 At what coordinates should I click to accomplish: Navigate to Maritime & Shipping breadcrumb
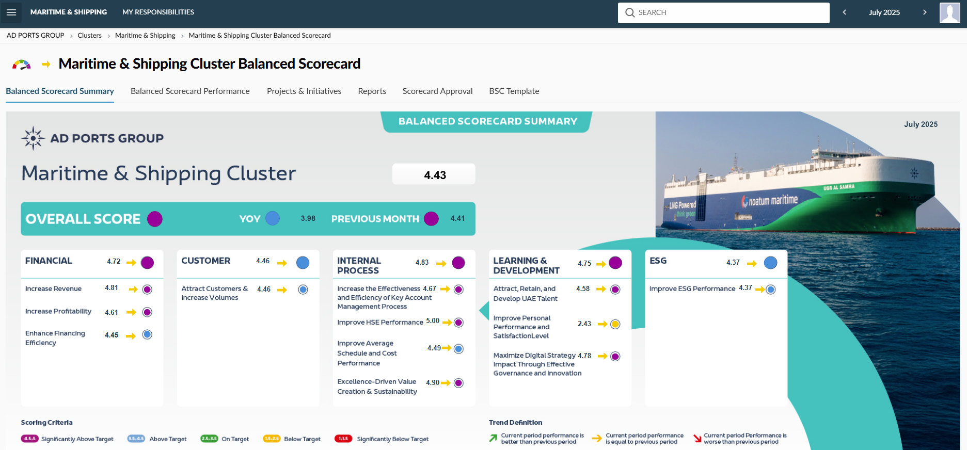(145, 35)
